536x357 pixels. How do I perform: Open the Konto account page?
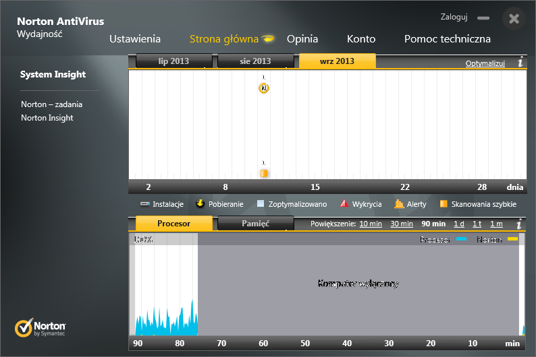361,39
